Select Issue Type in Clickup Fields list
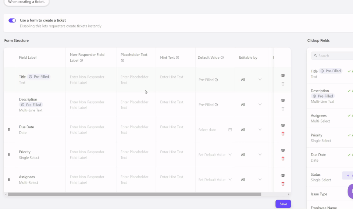The width and height of the screenshot is (353, 209). coord(319,194)
